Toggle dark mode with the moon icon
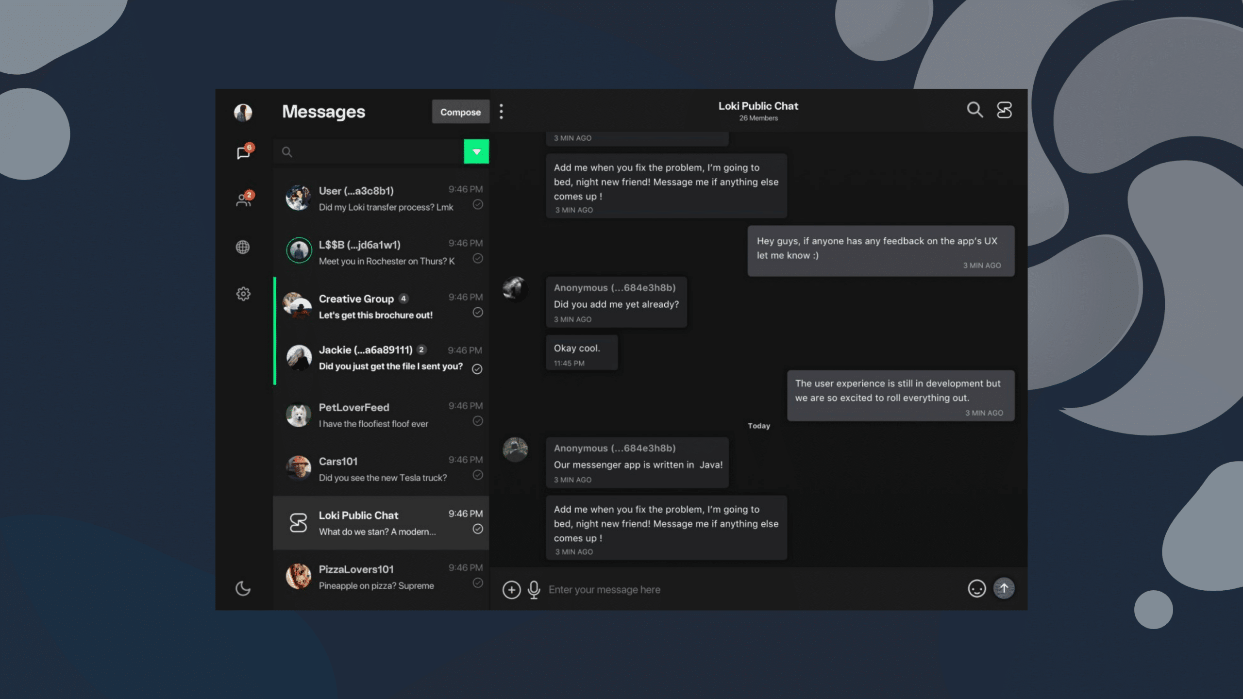This screenshot has width=1243, height=699. click(243, 588)
